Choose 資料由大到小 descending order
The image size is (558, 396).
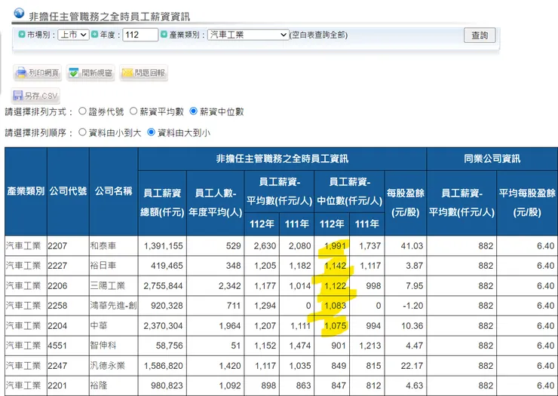(152, 132)
